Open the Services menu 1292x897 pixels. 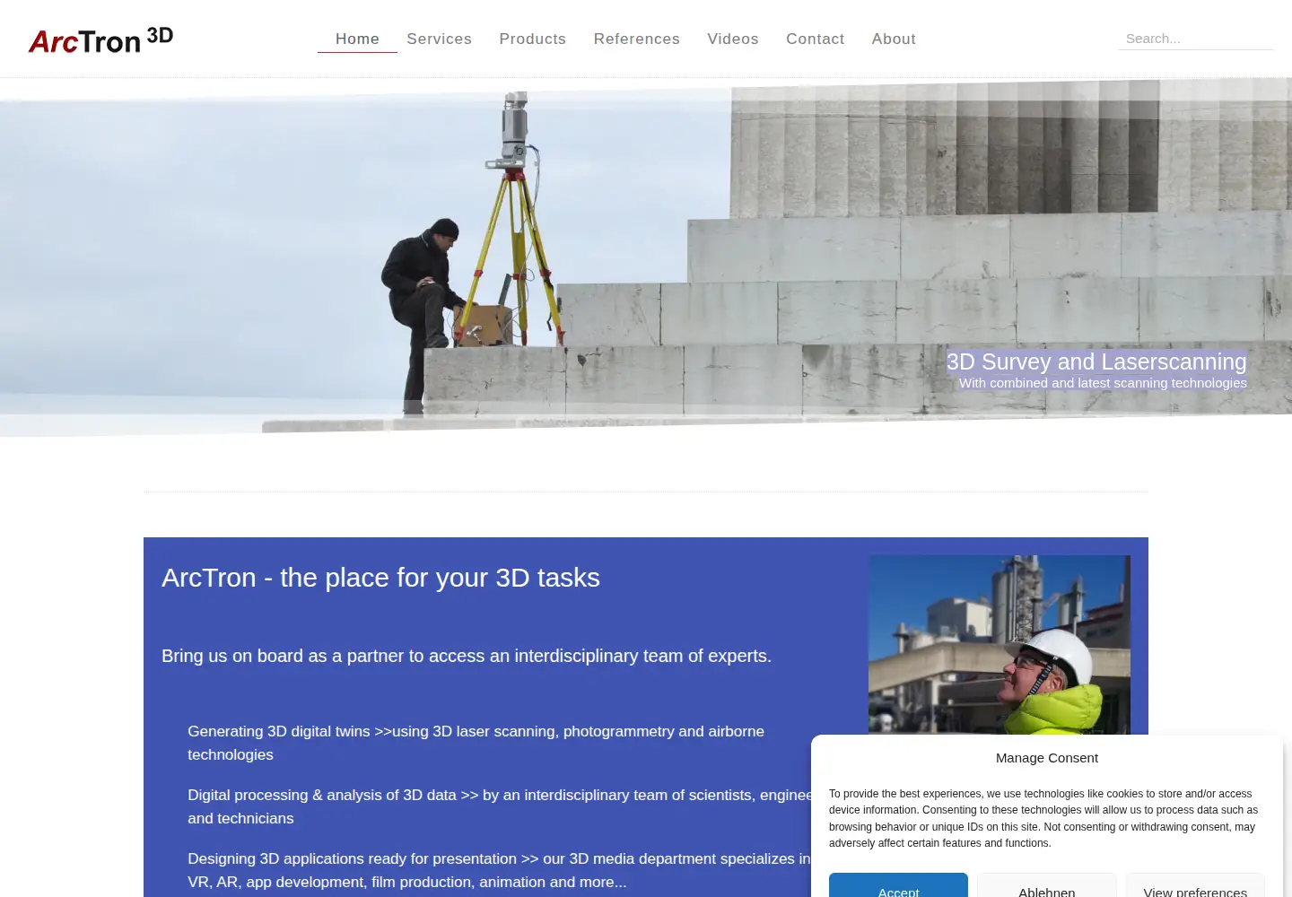pos(439,39)
